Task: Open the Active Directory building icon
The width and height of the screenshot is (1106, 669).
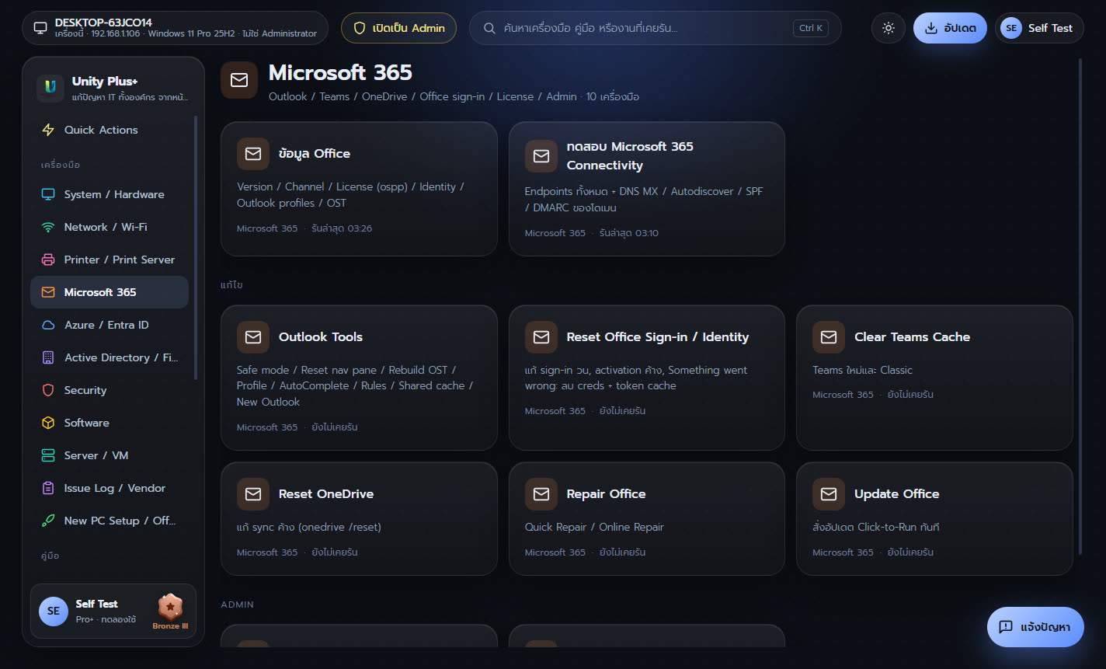Action: [48, 357]
